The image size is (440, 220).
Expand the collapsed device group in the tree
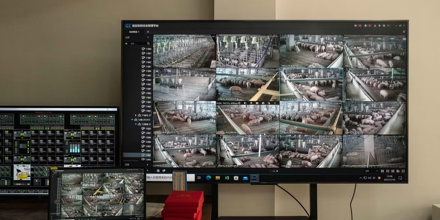[x=136, y=115]
